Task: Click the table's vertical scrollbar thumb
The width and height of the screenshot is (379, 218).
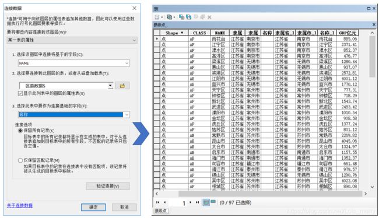Action: pos(372,57)
